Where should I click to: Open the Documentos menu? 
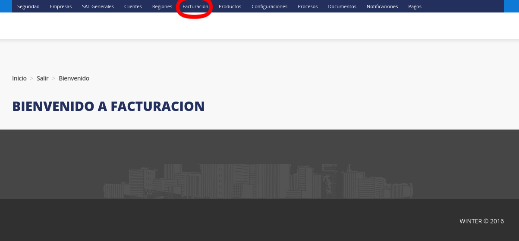342,6
